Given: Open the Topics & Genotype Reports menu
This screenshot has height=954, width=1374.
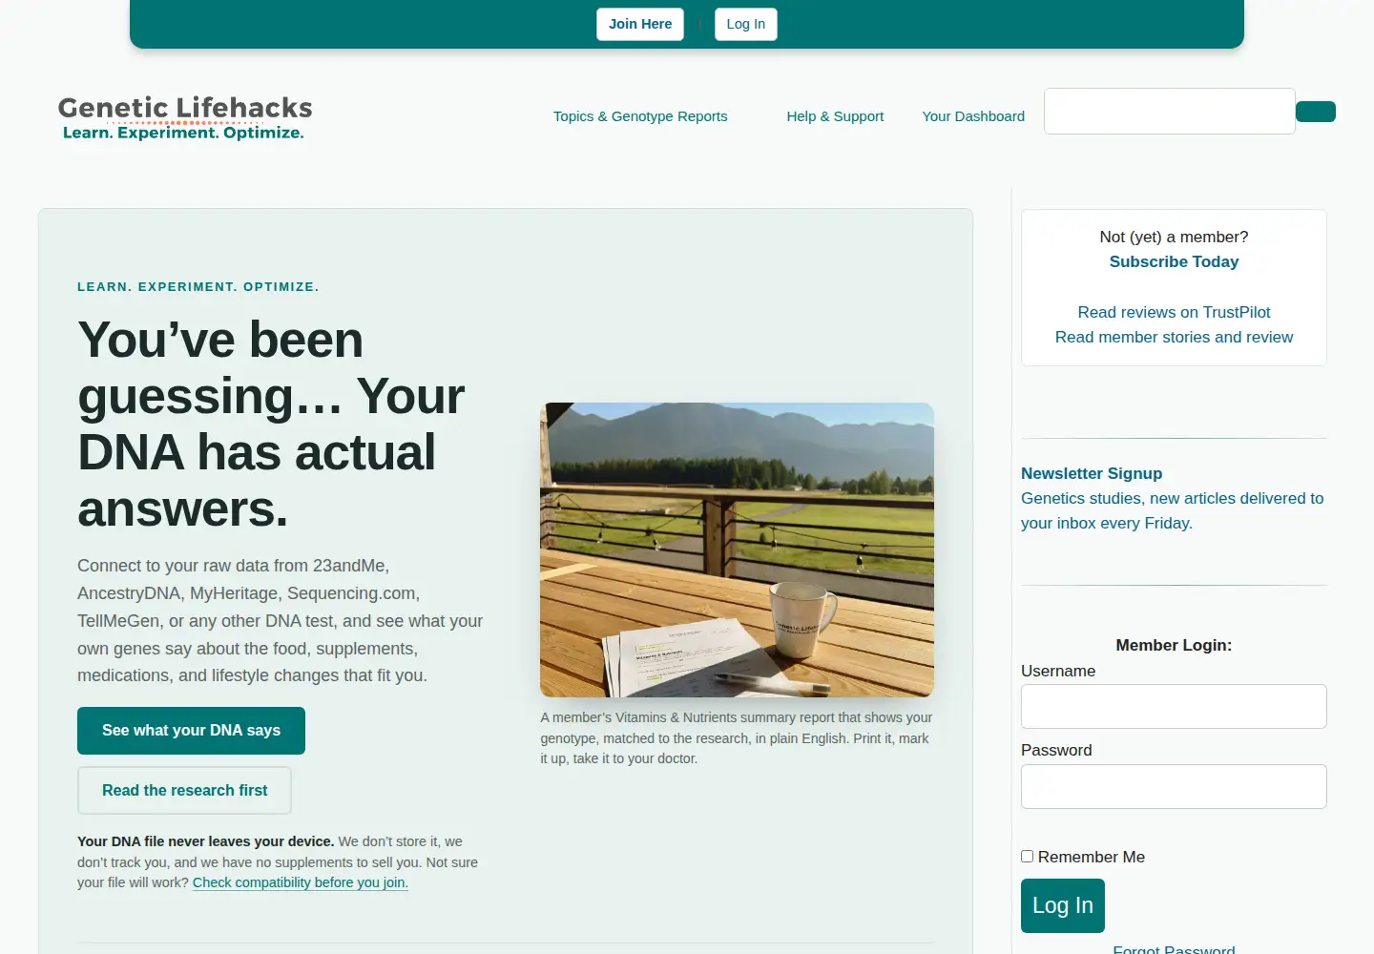Looking at the screenshot, I should (x=640, y=116).
